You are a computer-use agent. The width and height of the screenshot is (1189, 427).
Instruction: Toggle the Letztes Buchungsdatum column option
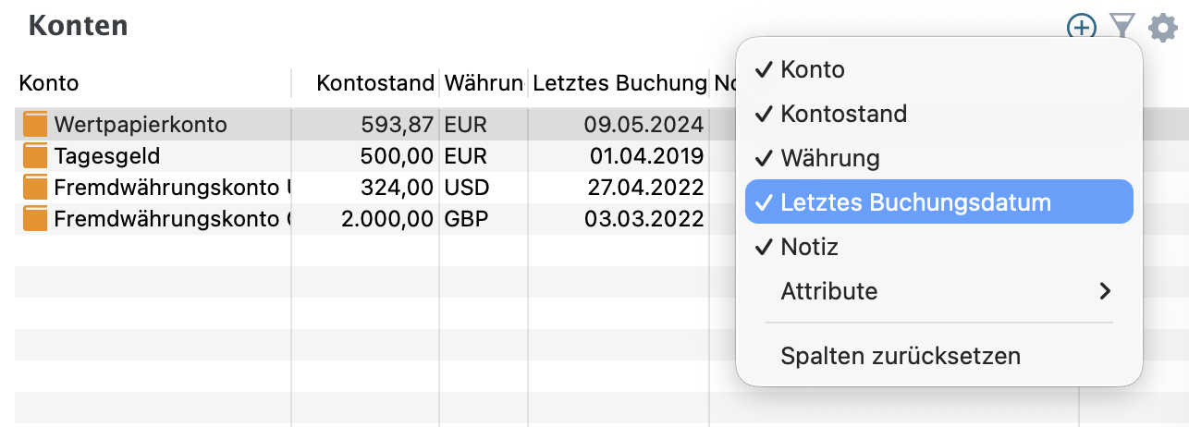click(x=915, y=202)
